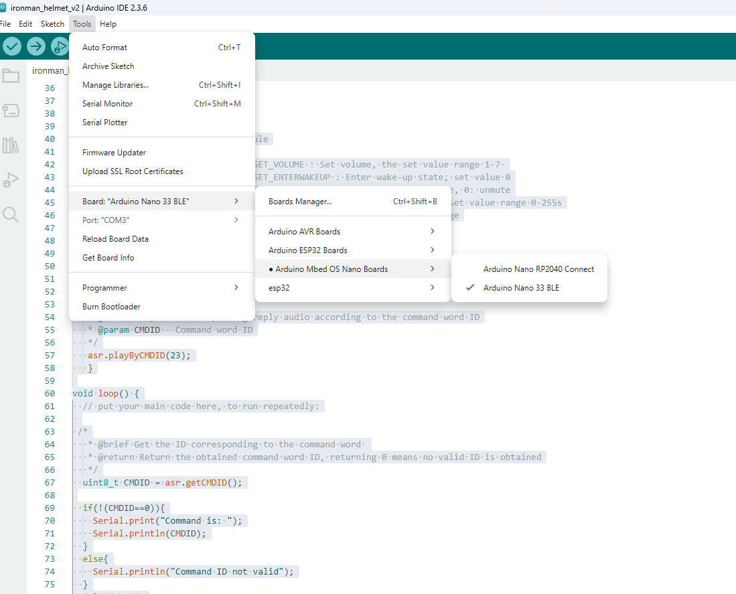Image resolution: width=736 pixels, height=594 pixels.
Task: Open the Help menu
Action: tap(108, 24)
